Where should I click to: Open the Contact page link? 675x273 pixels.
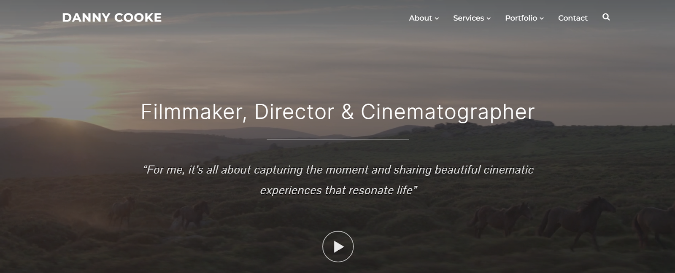click(572, 18)
